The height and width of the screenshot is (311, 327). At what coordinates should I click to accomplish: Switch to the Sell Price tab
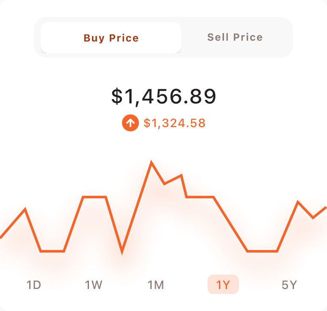(x=235, y=37)
